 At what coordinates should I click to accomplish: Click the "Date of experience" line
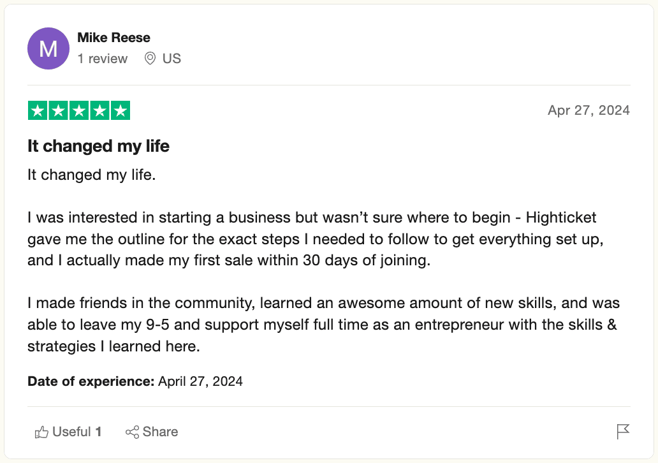tap(135, 381)
